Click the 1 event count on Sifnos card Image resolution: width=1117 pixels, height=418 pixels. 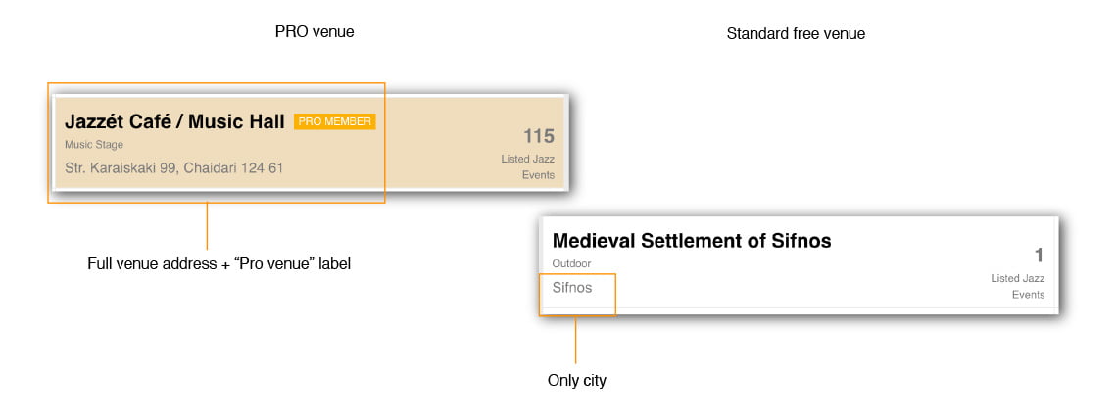(1039, 255)
